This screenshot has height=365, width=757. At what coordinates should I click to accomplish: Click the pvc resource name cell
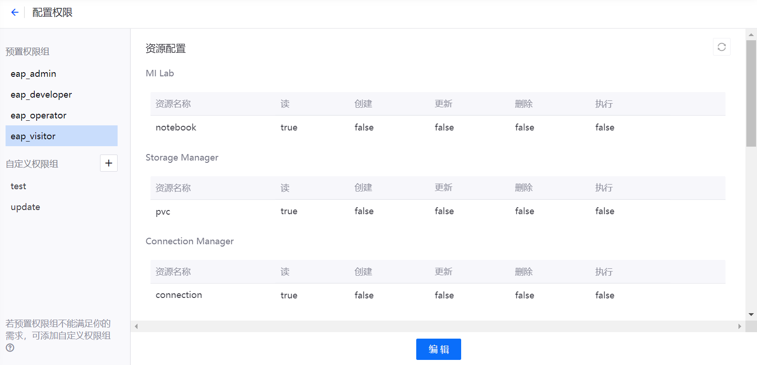tap(163, 211)
